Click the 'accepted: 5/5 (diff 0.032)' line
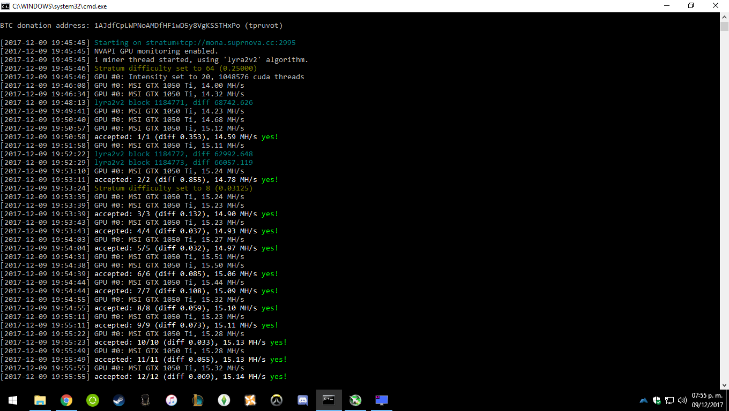The image size is (729, 411). (139, 248)
